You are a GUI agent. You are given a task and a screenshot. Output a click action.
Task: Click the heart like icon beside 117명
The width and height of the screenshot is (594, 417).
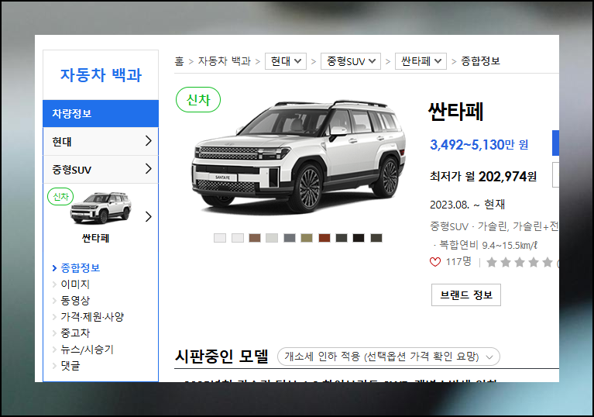pyautogui.click(x=435, y=262)
